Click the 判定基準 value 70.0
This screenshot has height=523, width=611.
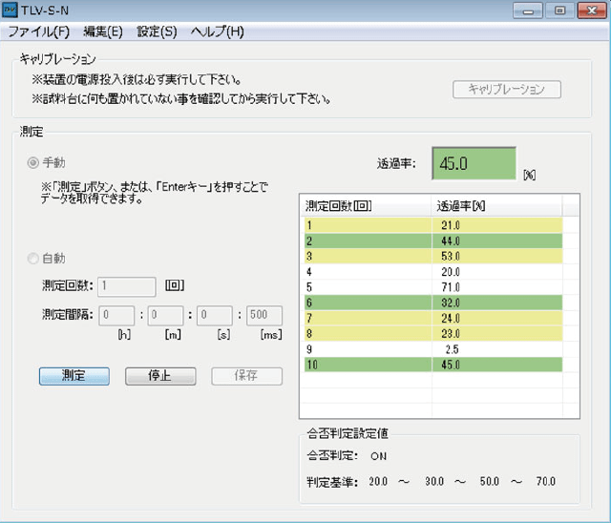[x=545, y=482]
